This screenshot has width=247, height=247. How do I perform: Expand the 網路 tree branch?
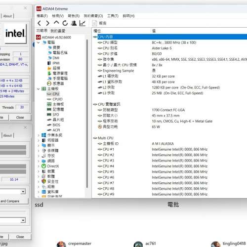point(39,161)
